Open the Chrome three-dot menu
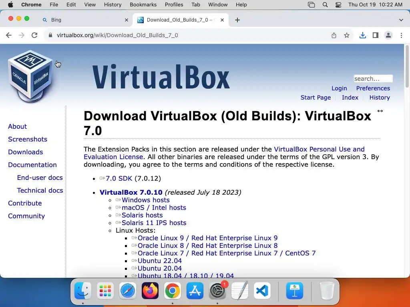The image size is (410, 307). [401, 35]
